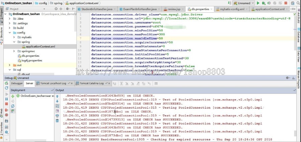
Task: View breakpoints icon in Debug sidebar
Action: click(7, 110)
